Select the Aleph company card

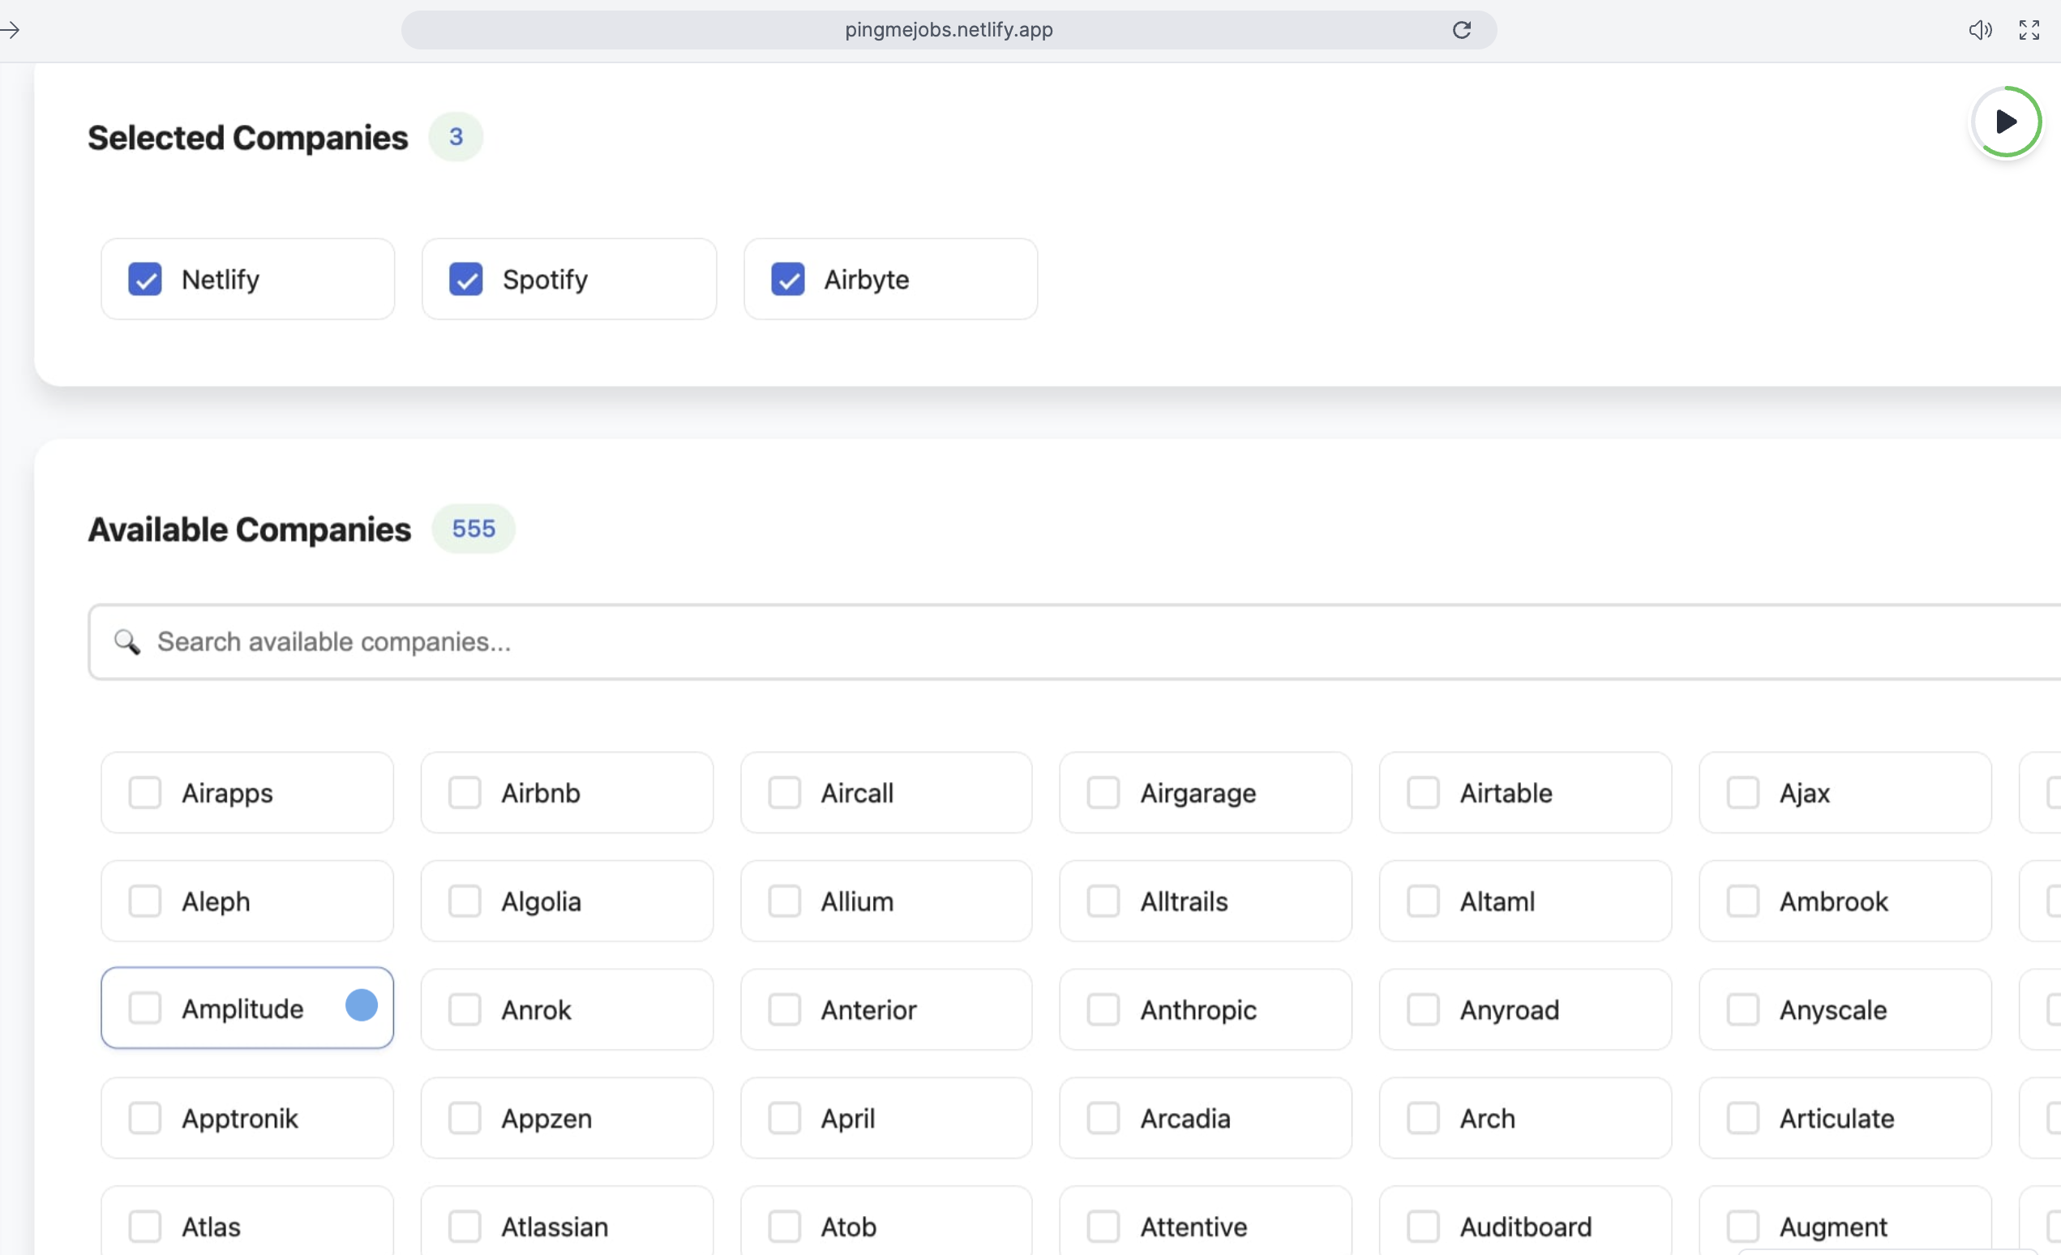coord(247,902)
